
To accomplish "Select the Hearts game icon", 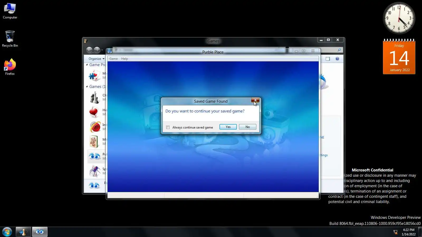I will (x=94, y=112).
